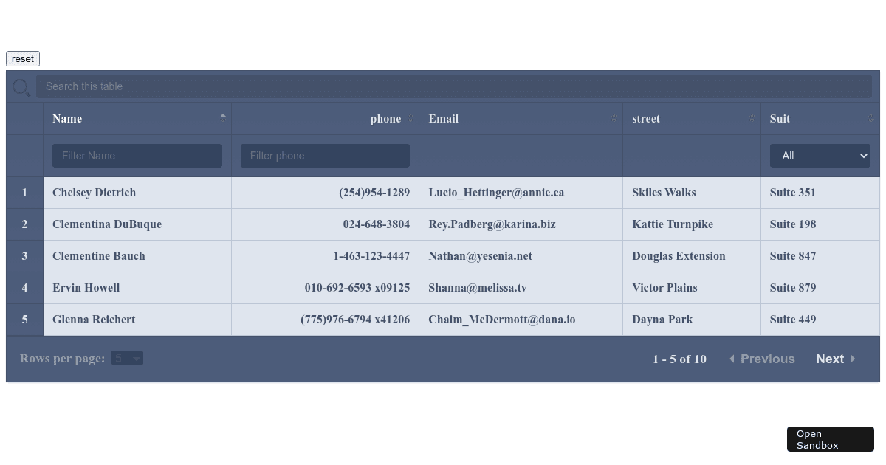Open the Suit filter dropdown
Viewport: 886px width, 465px height.
(x=820, y=156)
